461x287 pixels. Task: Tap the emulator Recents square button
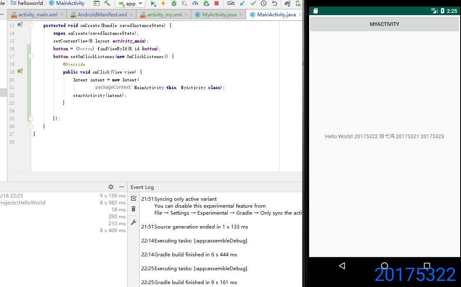click(427, 266)
